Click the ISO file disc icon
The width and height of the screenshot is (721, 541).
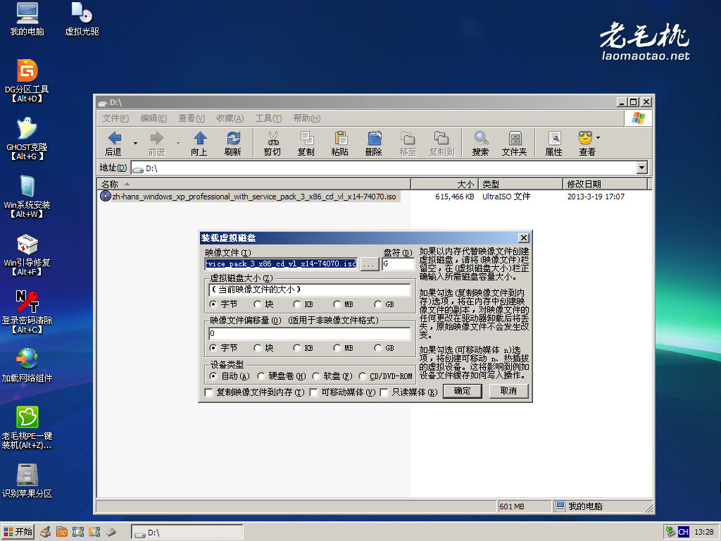click(x=106, y=197)
